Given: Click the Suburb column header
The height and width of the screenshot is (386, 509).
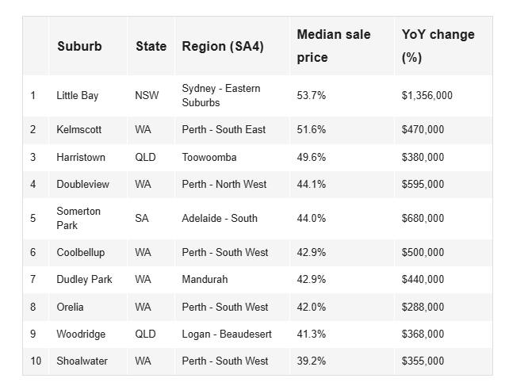Looking at the screenshot, I should pyautogui.click(x=79, y=46).
